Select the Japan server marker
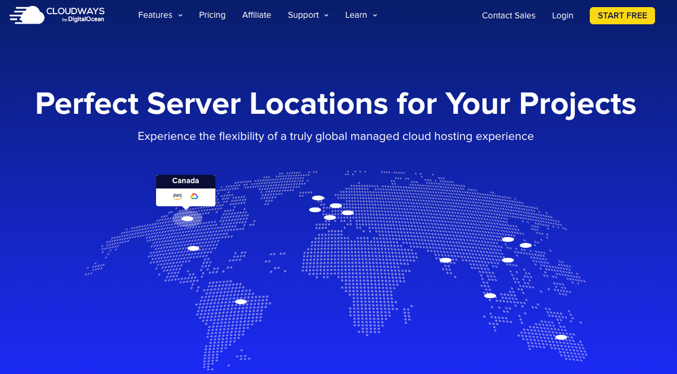677x374 pixels. click(526, 245)
